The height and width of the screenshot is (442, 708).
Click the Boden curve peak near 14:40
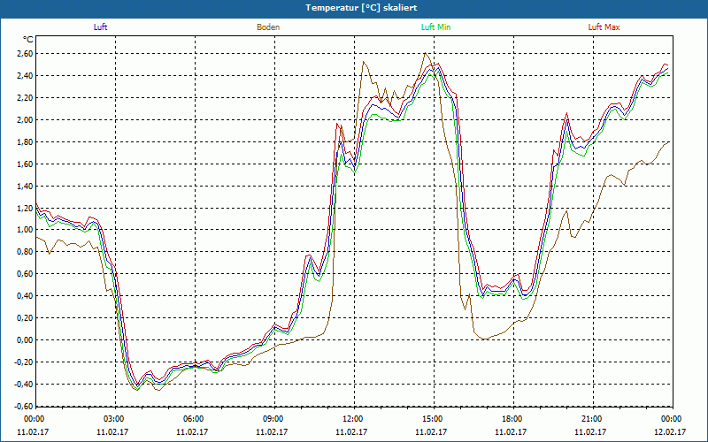[x=425, y=54]
